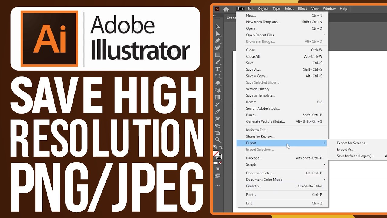Click the Ai application logo icon
Viewport: 387px width, 218px height.
[x=217, y=9]
